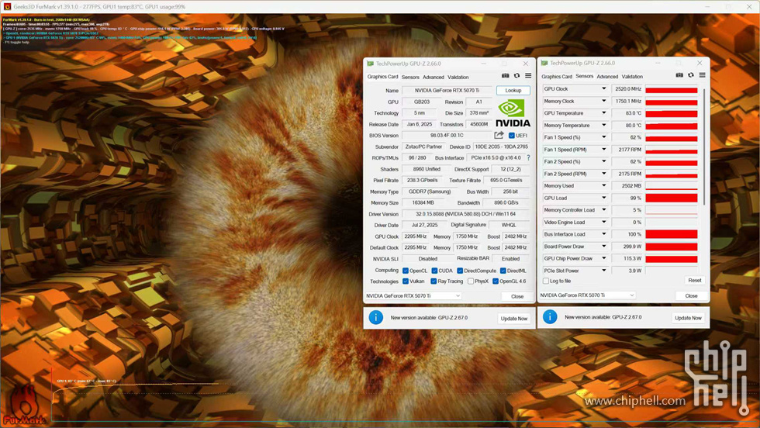Toggle OpenCL checkbox
760x428 pixels.
click(405, 271)
